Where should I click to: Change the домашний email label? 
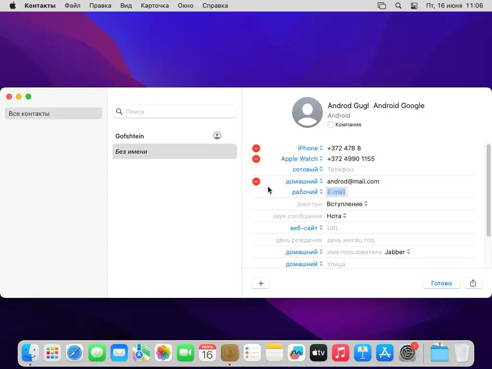(x=304, y=181)
